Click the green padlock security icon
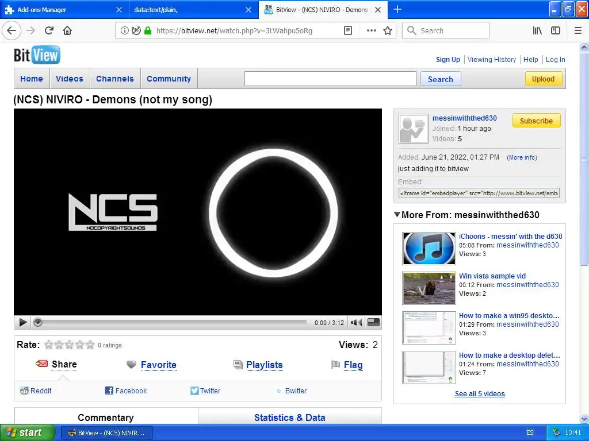 click(148, 31)
